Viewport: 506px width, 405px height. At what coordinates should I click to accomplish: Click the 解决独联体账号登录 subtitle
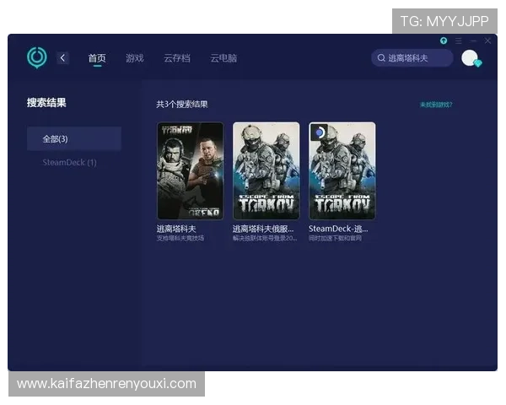[x=265, y=238]
